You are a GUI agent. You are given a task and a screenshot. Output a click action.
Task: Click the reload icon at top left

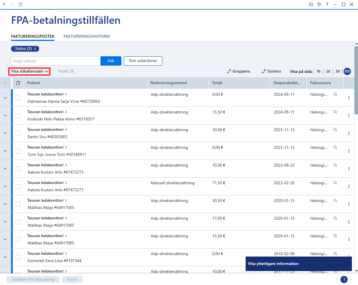(x=20, y=4)
